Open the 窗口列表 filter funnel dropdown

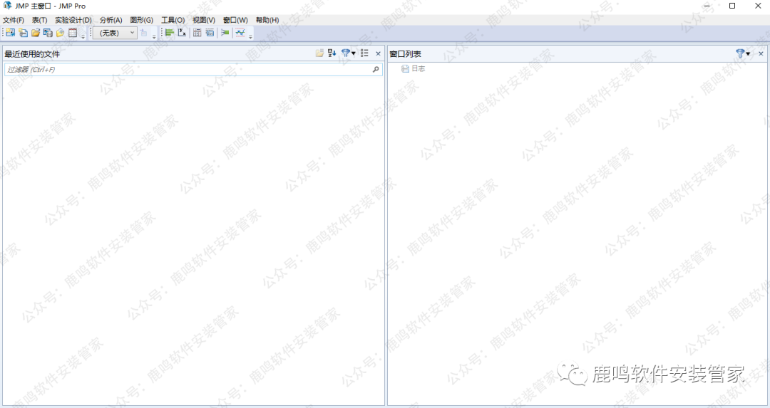tap(742, 53)
